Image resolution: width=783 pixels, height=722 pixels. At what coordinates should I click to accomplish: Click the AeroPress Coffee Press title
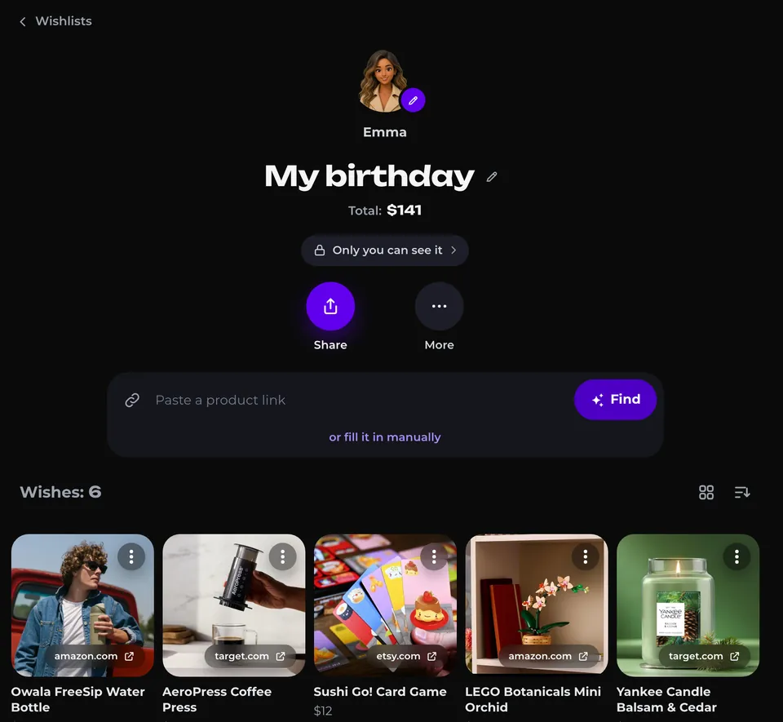(x=217, y=699)
